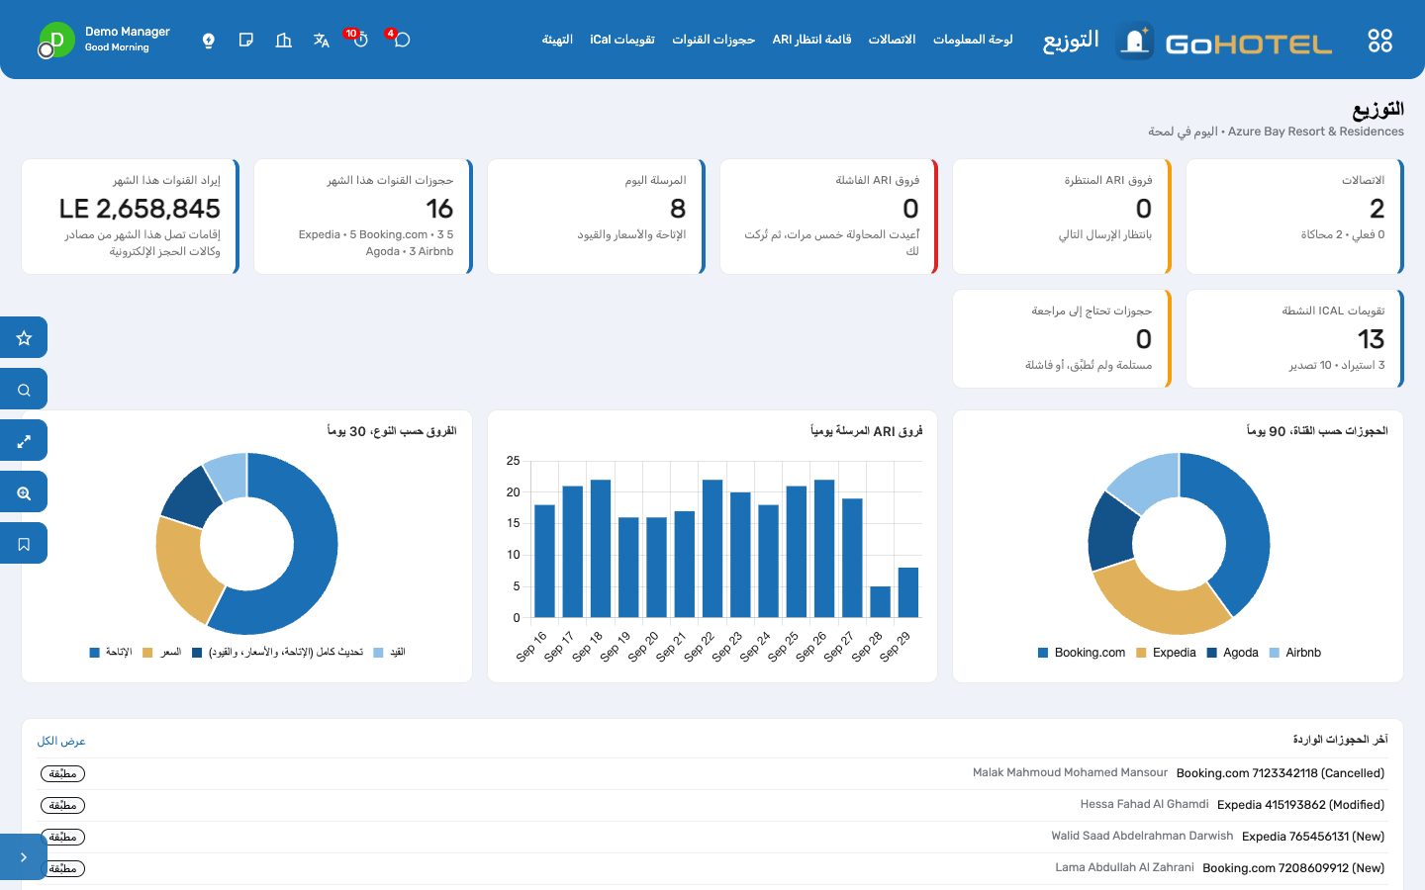The height and width of the screenshot is (890, 1425).
Task: Open the قائمة انتظار ARI menu item
Action: (811, 40)
